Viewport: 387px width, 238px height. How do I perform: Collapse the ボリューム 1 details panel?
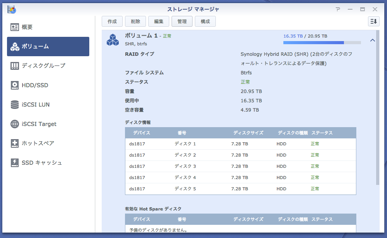pyautogui.click(x=372, y=40)
